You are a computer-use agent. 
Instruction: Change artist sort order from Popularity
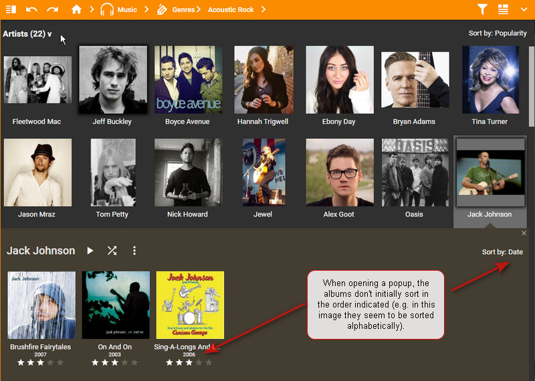pos(498,33)
